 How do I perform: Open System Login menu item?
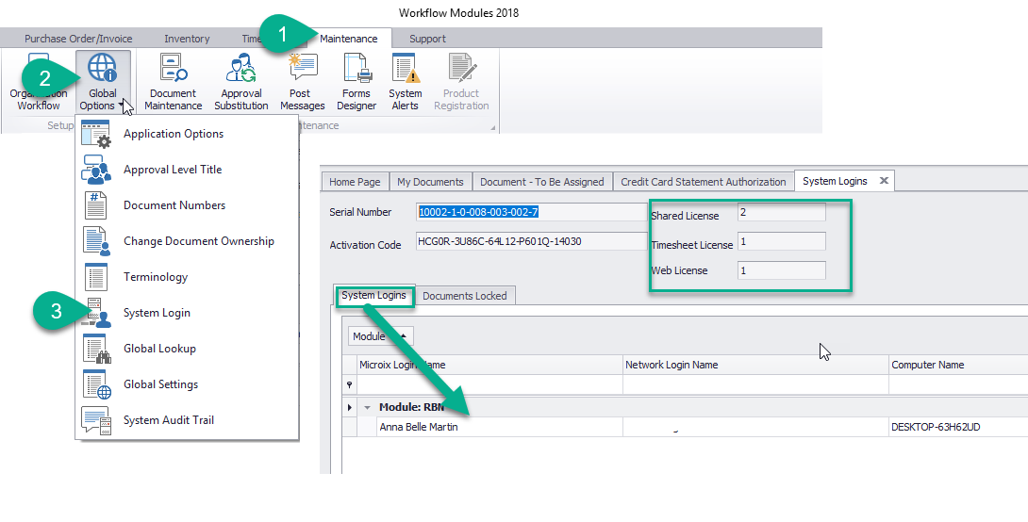[157, 313]
